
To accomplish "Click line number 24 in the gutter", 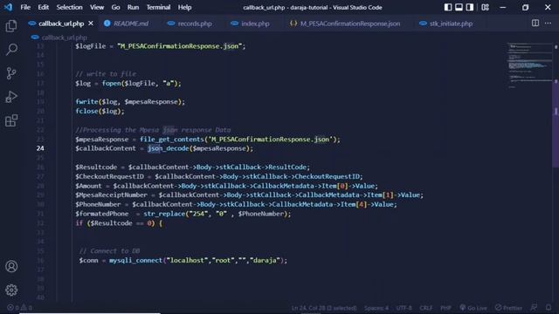I will (40, 148).
